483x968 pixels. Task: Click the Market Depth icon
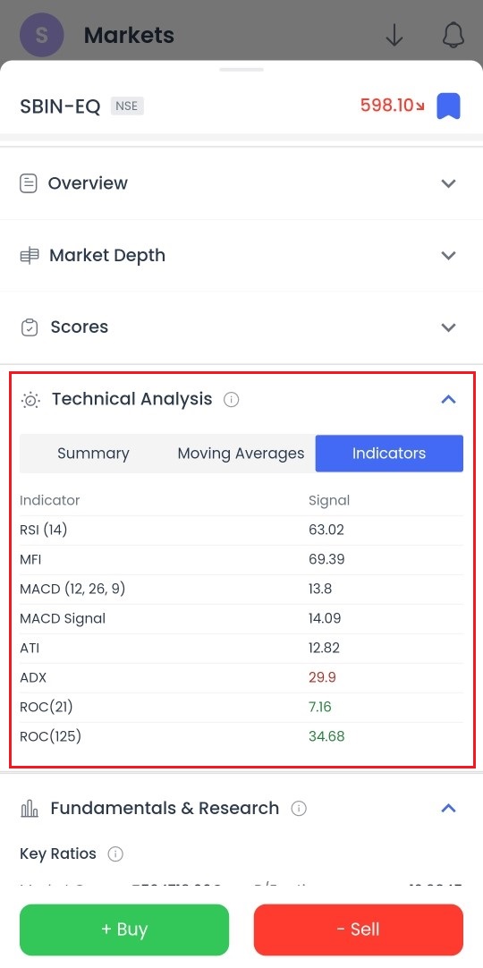pyautogui.click(x=29, y=256)
